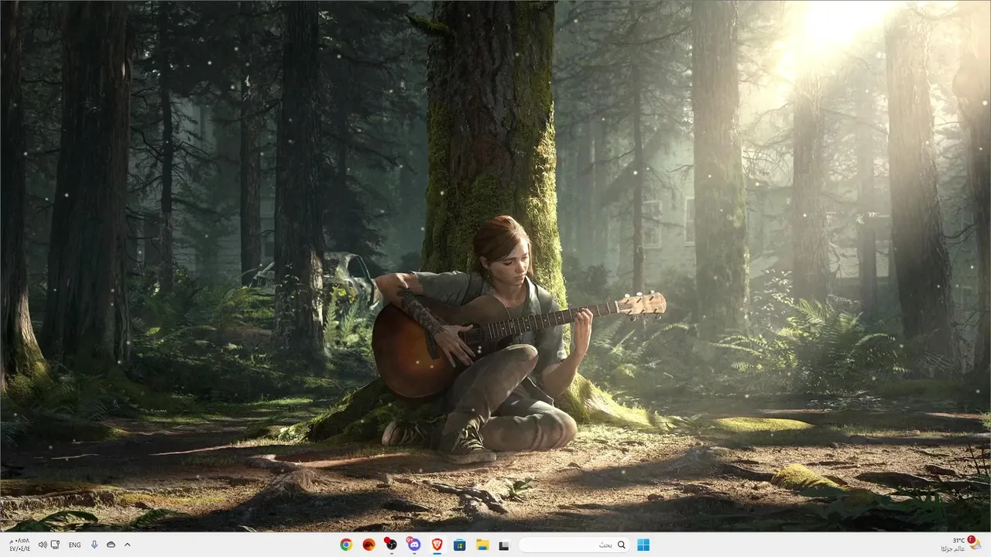The height and width of the screenshot is (557, 991).
Task: Open the weather widget showing 31°C
Action: pos(961,545)
